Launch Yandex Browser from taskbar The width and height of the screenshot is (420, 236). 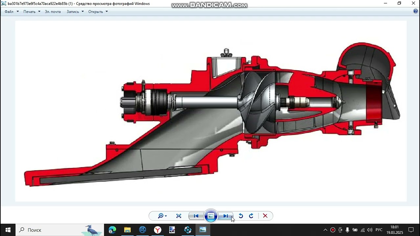[157, 230]
